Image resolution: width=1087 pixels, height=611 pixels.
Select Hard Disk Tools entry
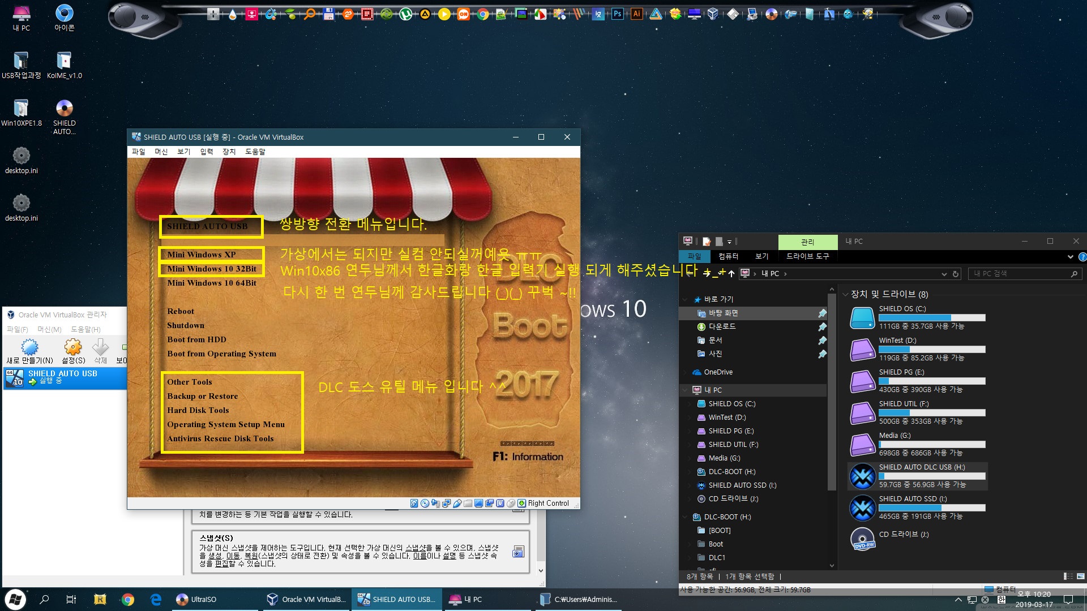[x=198, y=410]
